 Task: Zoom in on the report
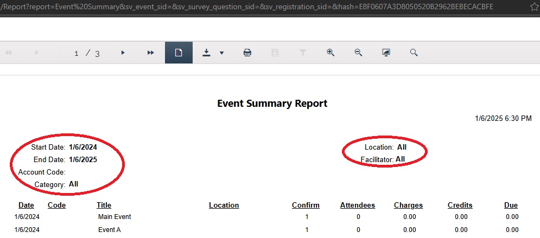[x=330, y=53]
